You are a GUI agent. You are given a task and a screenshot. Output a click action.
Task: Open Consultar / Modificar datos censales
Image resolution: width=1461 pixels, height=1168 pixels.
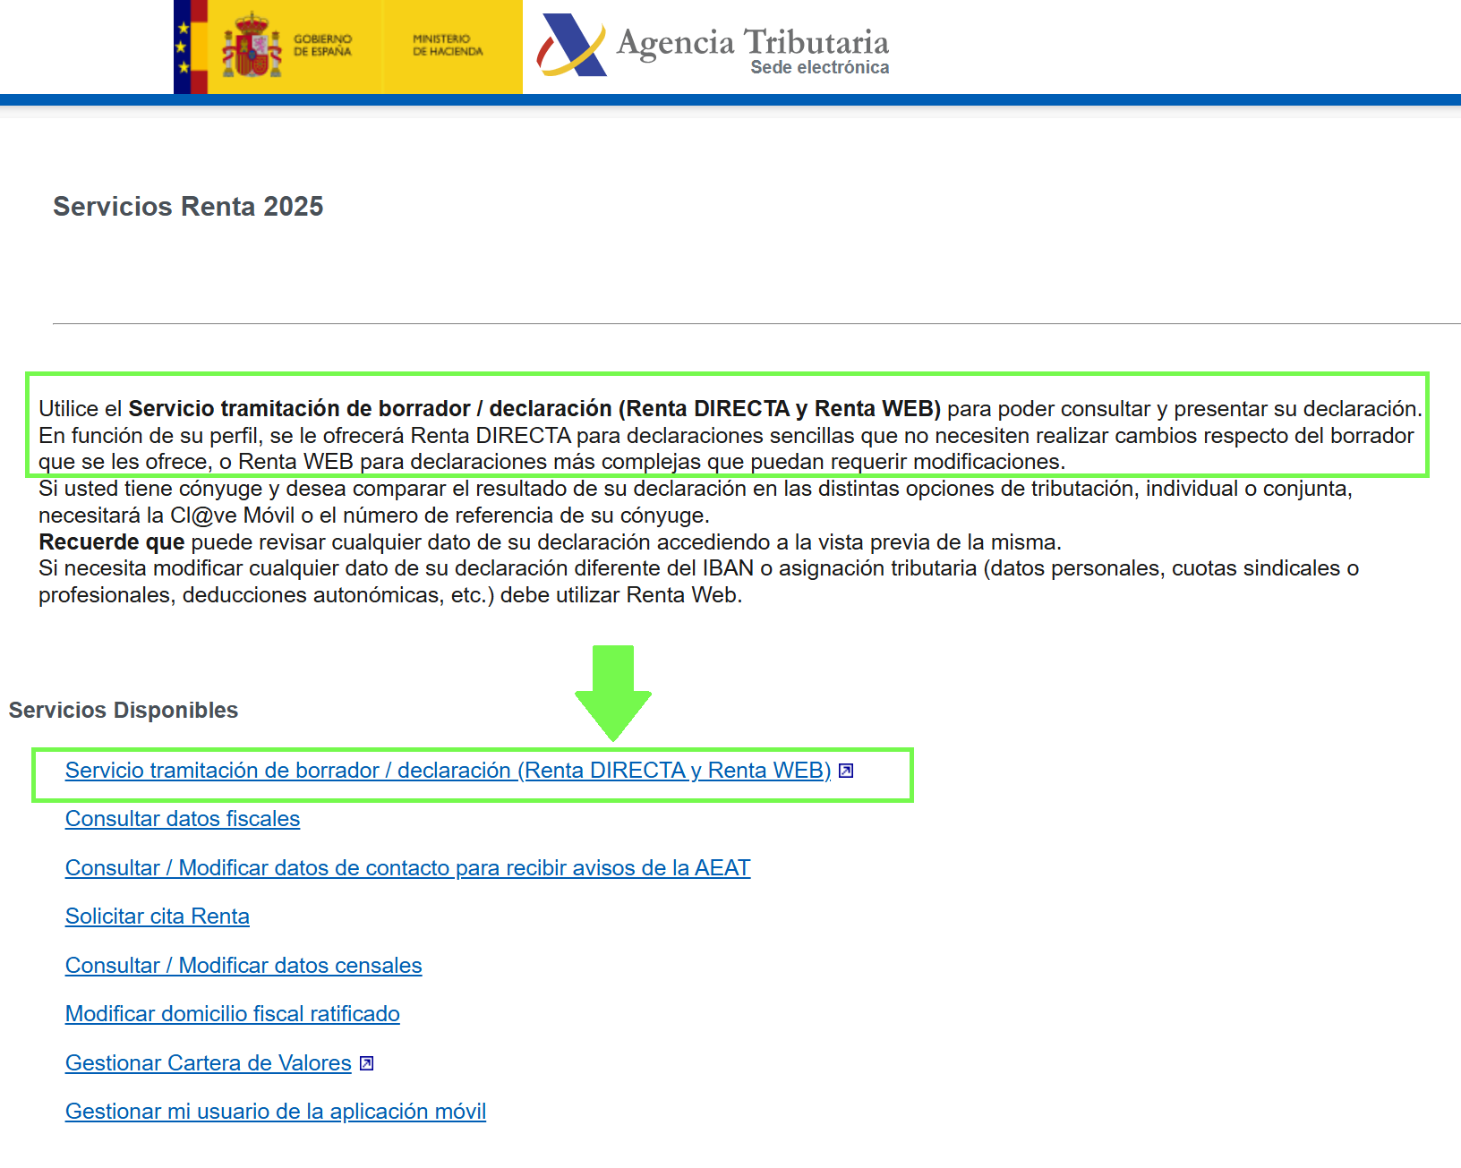pos(243,966)
